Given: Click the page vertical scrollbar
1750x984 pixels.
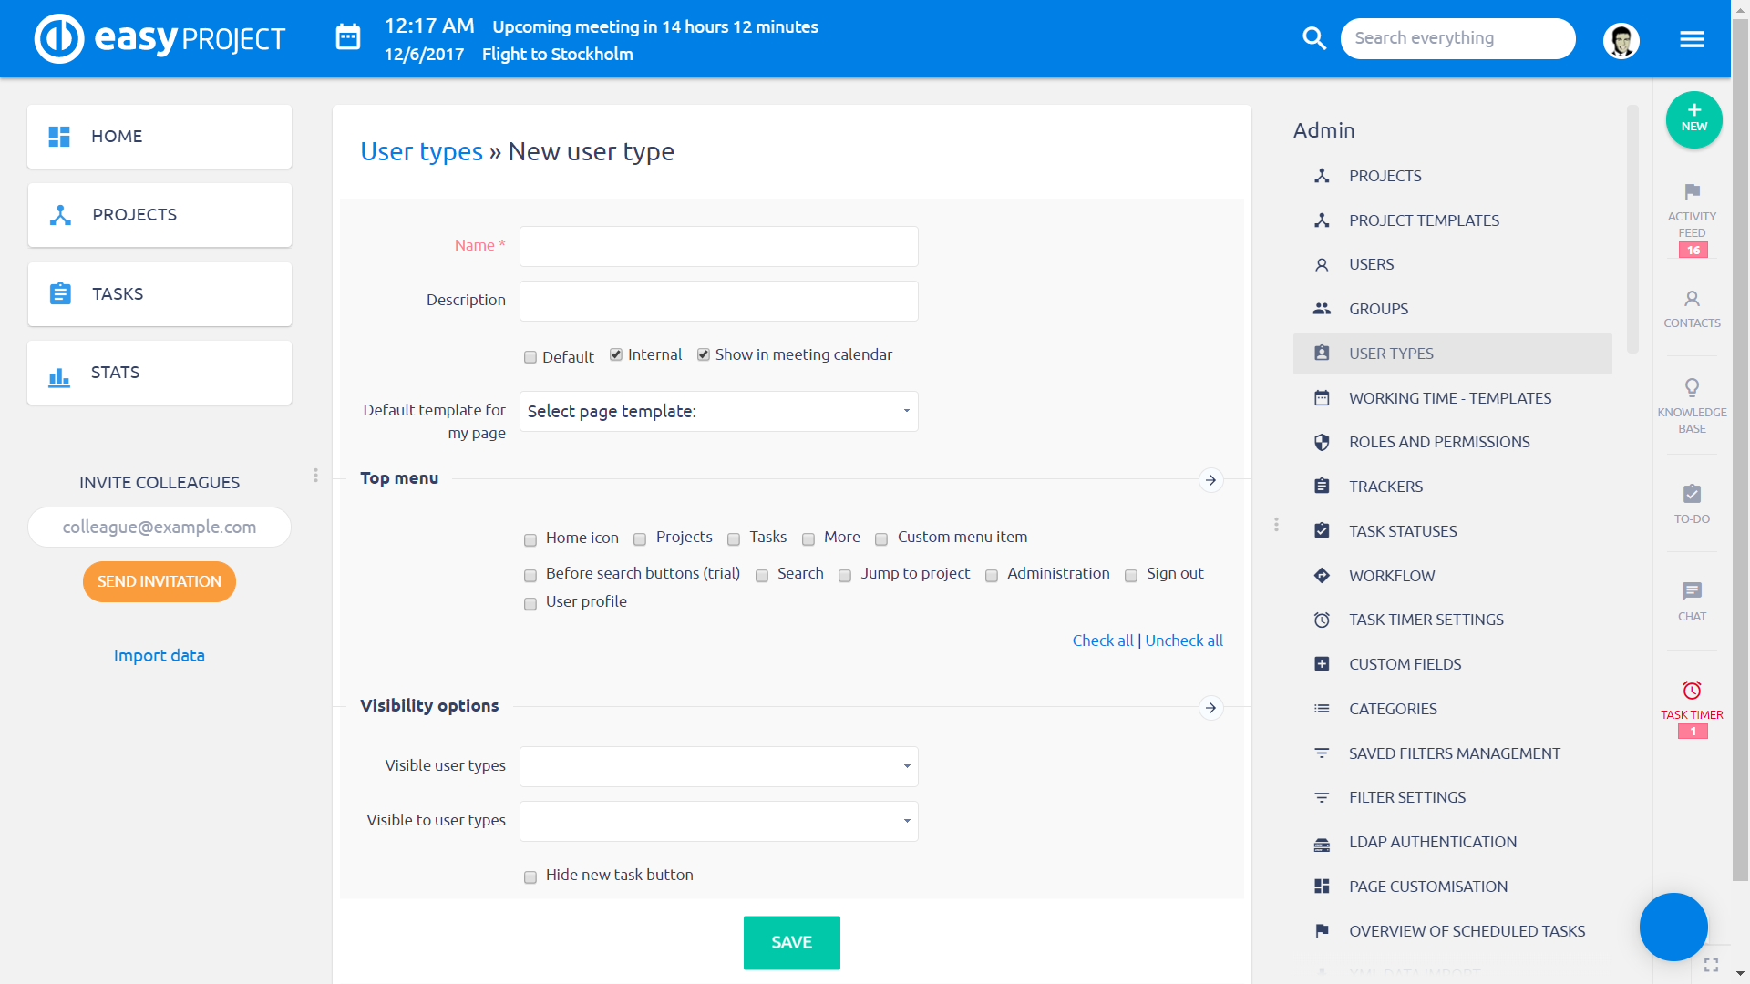Looking at the screenshot, I should pos(1740,451).
